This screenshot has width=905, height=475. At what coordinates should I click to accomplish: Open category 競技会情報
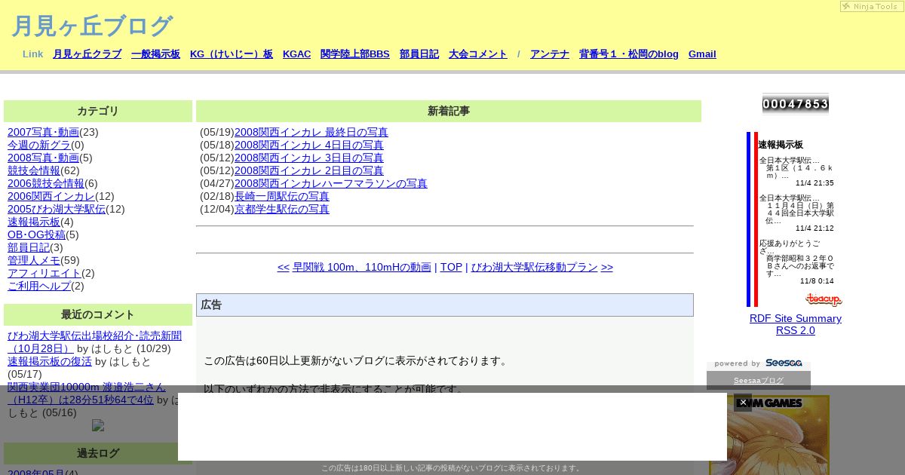[x=34, y=170]
